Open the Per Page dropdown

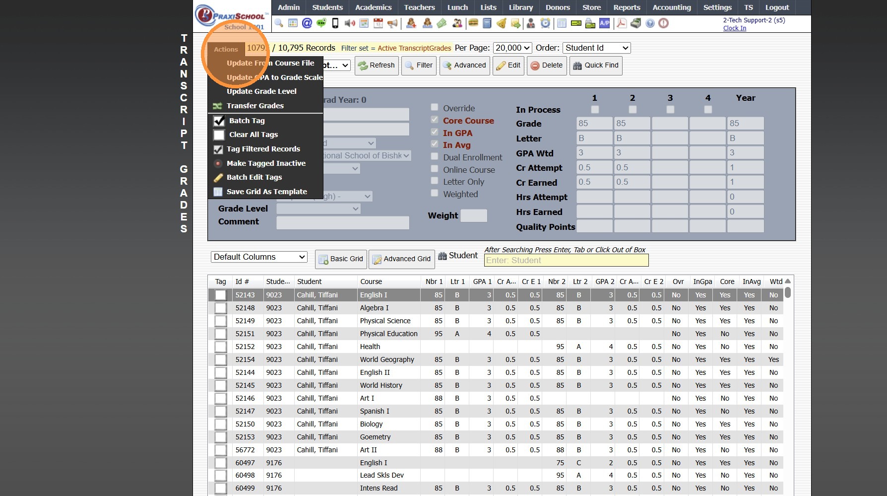click(512, 48)
